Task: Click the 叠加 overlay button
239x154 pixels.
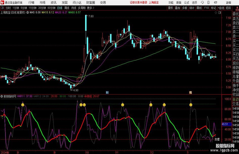Action: coord(178,8)
